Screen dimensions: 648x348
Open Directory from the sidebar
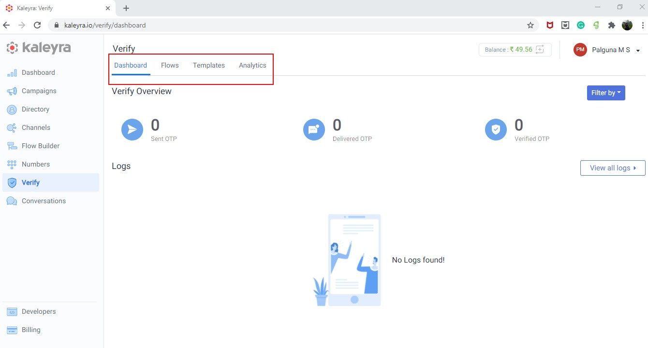point(51,109)
